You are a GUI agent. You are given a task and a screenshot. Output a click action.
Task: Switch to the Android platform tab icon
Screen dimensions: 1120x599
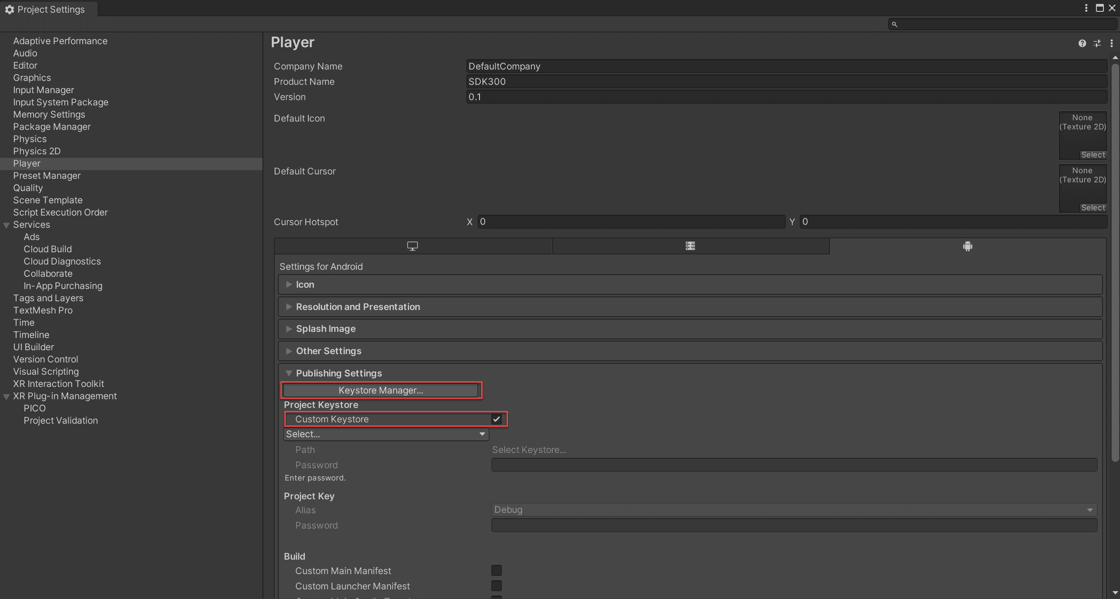tap(967, 246)
